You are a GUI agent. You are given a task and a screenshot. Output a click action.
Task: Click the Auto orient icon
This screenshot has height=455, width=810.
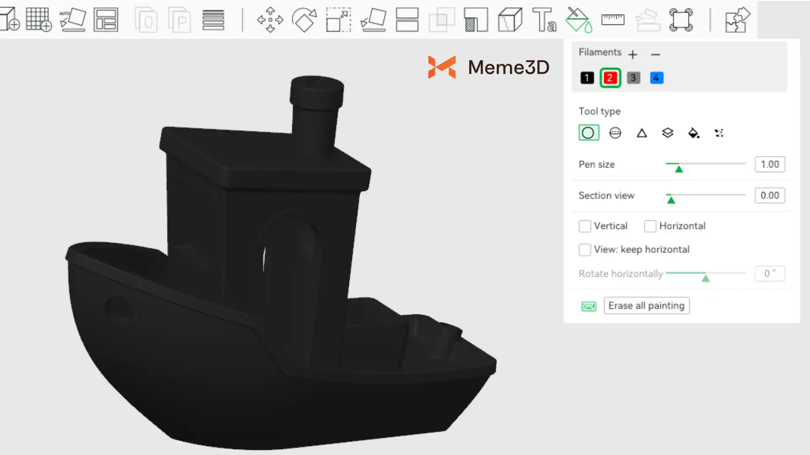[x=73, y=19]
